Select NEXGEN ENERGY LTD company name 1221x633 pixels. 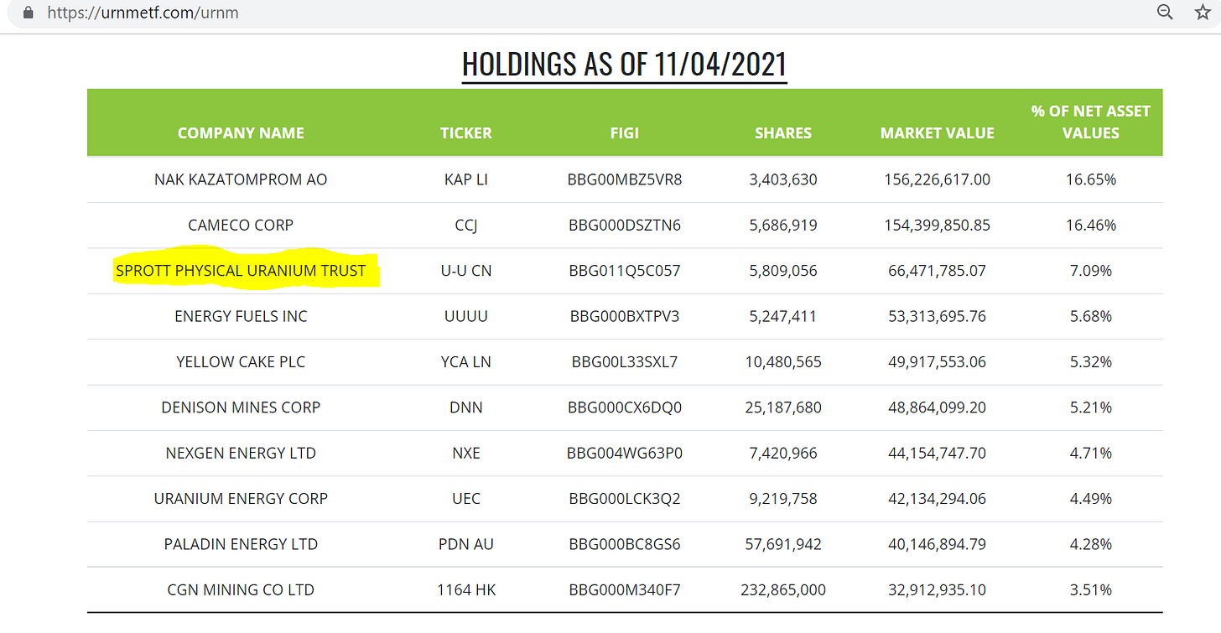(x=241, y=453)
